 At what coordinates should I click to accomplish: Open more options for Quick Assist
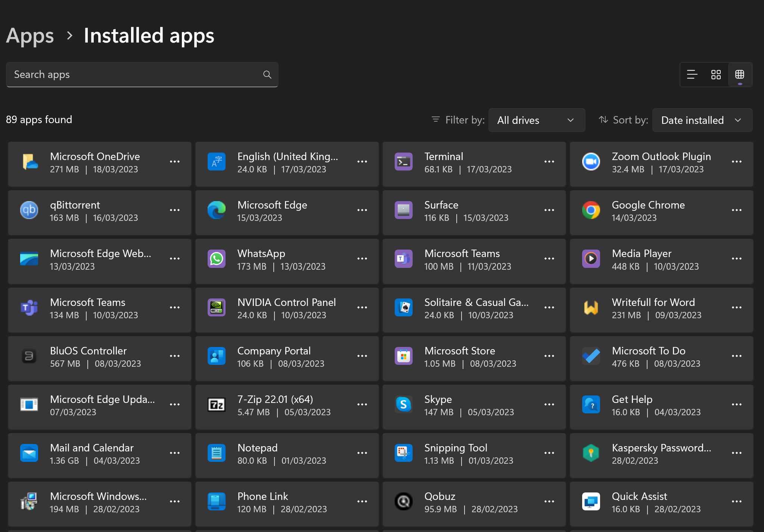[x=737, y=502]
